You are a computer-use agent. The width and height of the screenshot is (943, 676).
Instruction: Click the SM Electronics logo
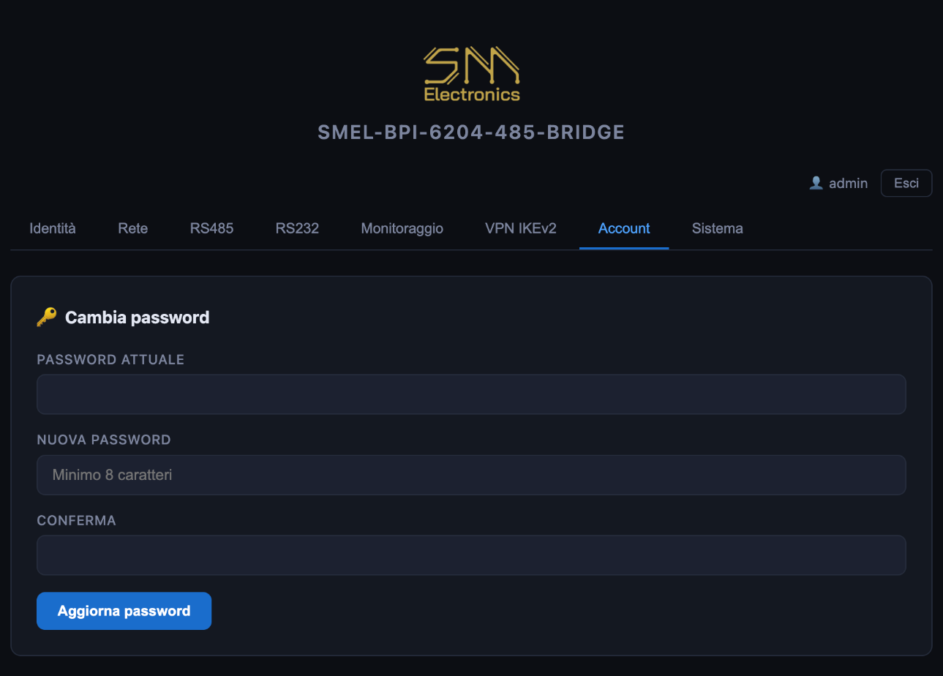coord(472,74)
